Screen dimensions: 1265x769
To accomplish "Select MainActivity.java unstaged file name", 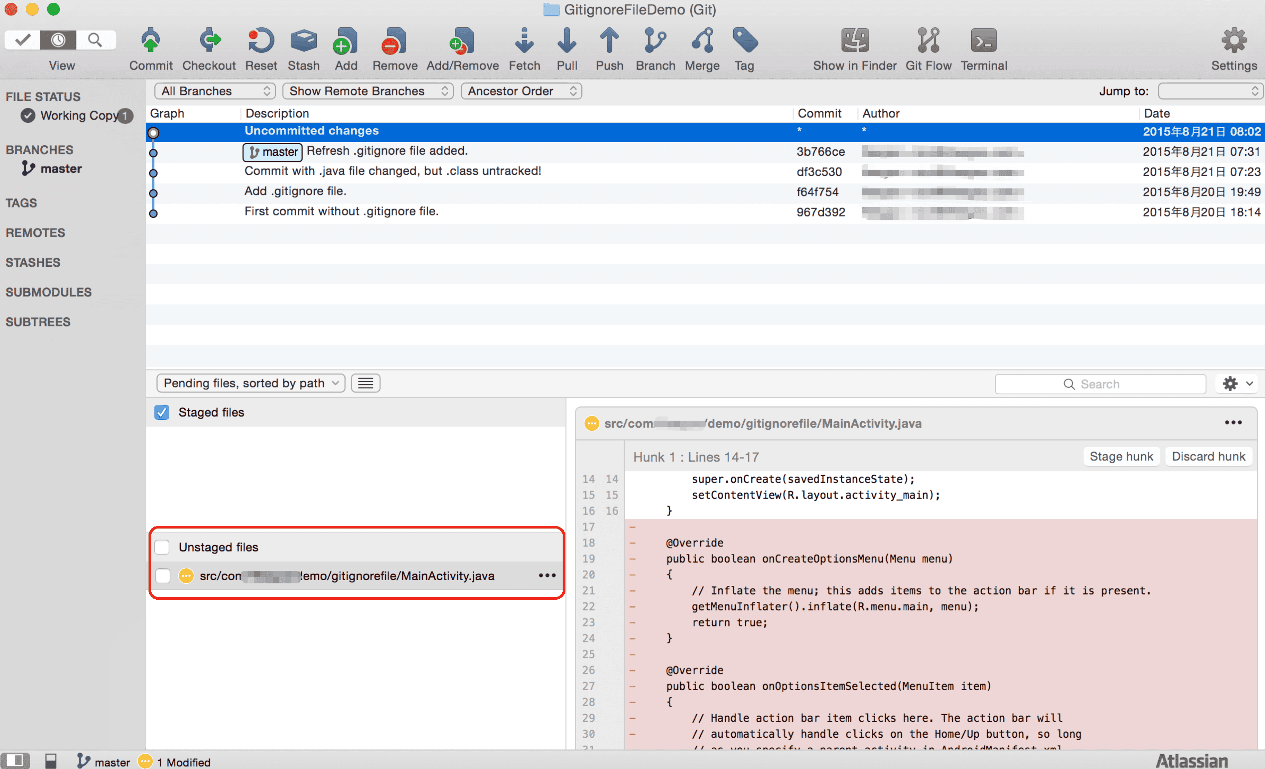I will (x=347, y=576).
